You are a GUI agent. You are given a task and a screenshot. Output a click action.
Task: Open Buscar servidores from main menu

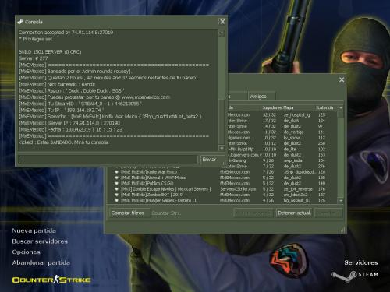pos(40,241)
